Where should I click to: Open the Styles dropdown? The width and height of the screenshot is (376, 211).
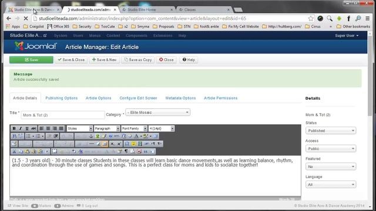coord(80,128)
